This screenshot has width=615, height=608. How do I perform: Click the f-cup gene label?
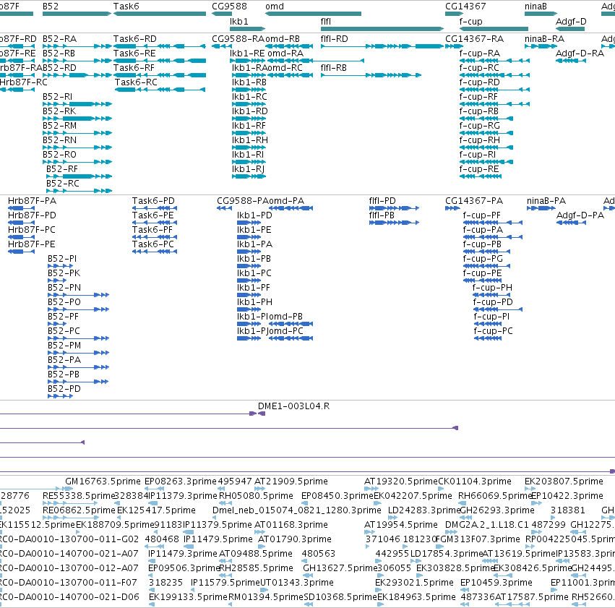(x=470, y=21)
